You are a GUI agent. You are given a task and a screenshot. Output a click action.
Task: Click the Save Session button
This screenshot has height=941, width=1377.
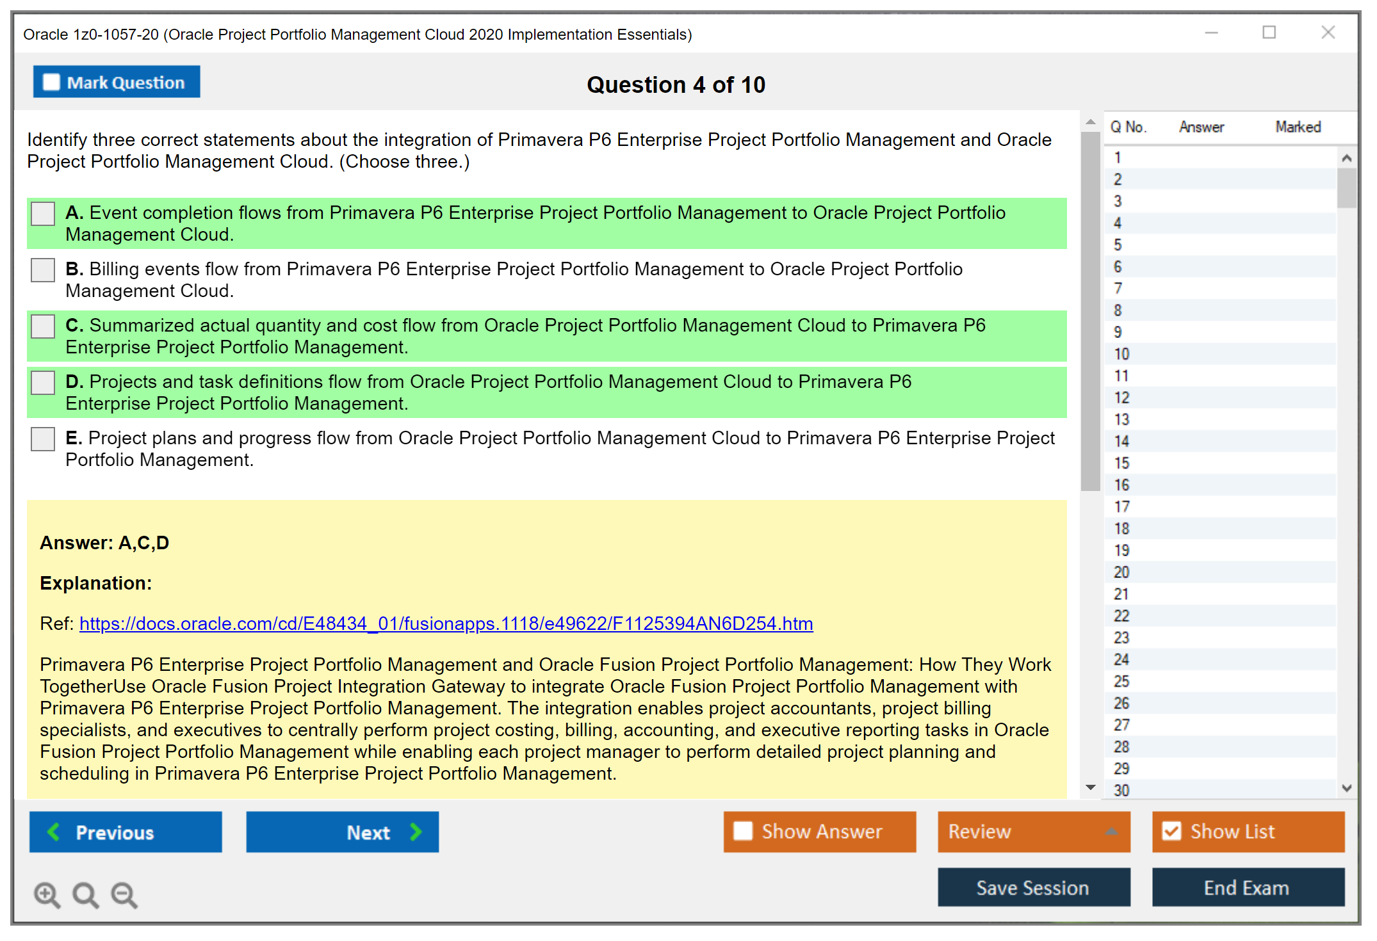click(x=1032, y=887)
